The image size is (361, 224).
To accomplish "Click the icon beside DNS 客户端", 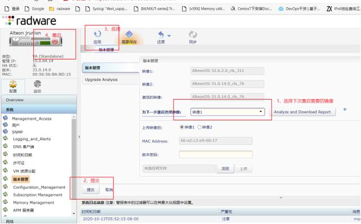I will 5,146.
